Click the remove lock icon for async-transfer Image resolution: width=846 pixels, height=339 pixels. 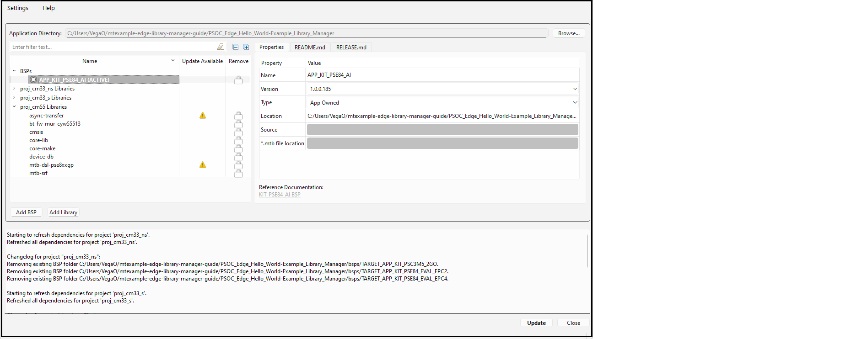tap(238, 116)
